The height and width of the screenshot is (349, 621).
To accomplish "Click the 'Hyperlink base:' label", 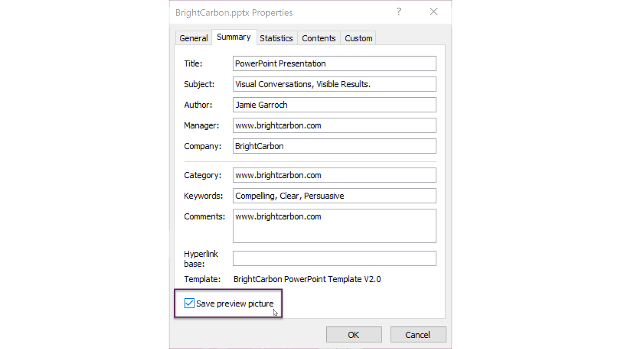I will tap(201, 259).
